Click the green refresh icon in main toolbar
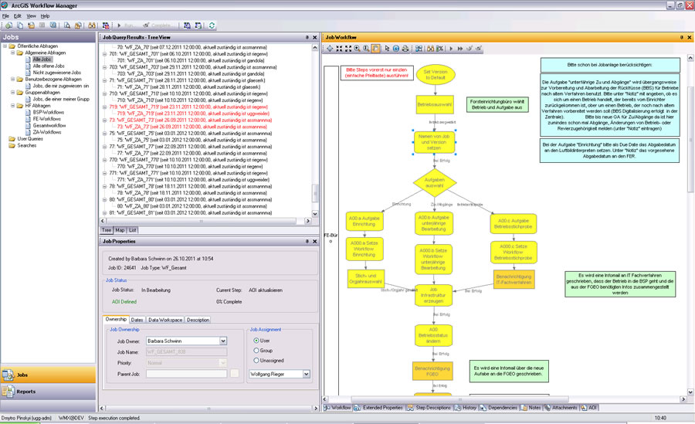The width and height of the screenshot is (695, 424). click(x=212, y=25)
